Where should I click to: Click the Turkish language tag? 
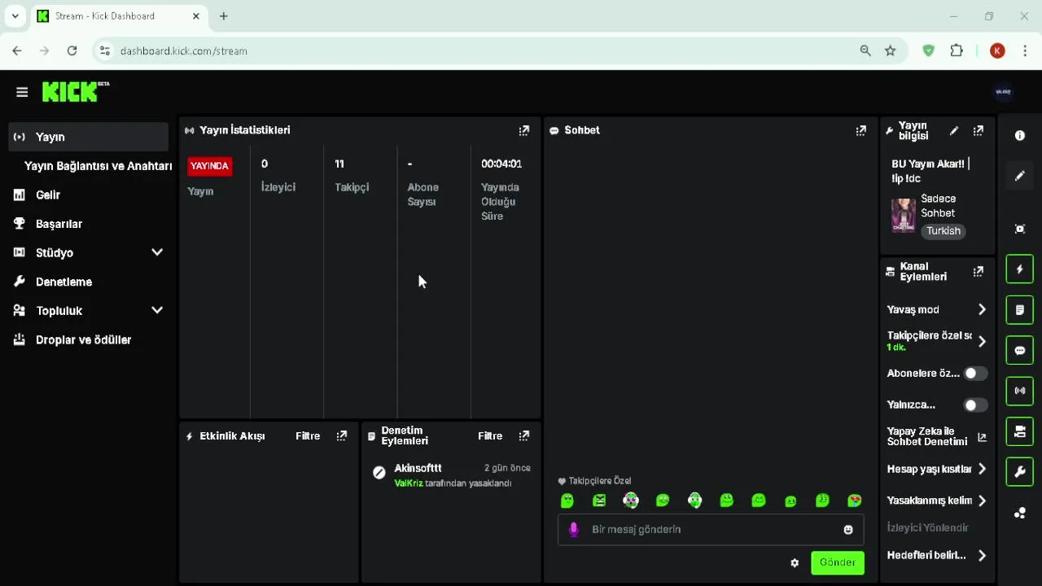(x=943, y=231)
